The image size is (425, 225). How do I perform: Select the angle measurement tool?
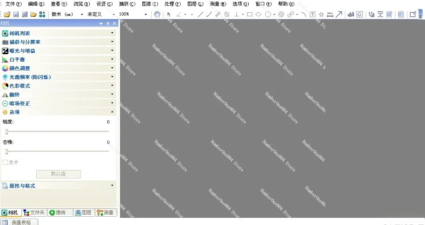pos(179,14)
